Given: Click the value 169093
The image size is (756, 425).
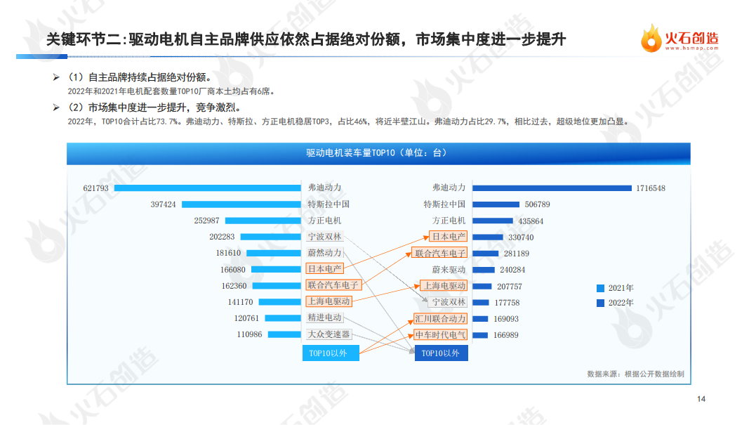Looking at the screenshot, I should coord(506,319).
